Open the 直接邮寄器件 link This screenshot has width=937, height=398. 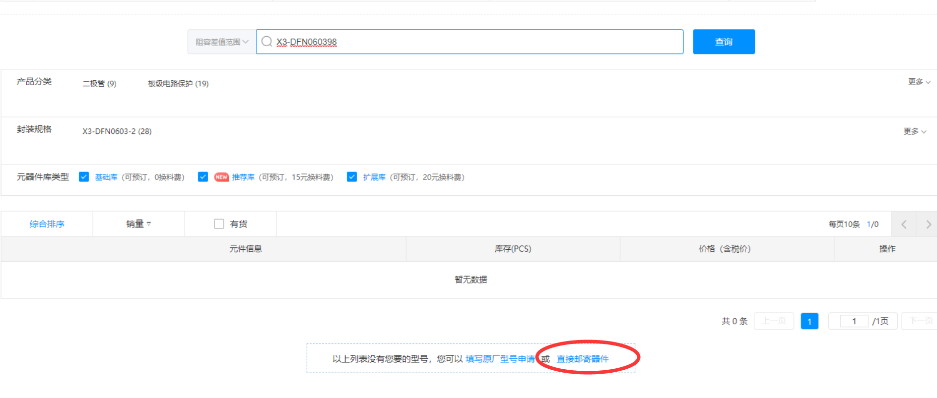(x=582, y=359)
